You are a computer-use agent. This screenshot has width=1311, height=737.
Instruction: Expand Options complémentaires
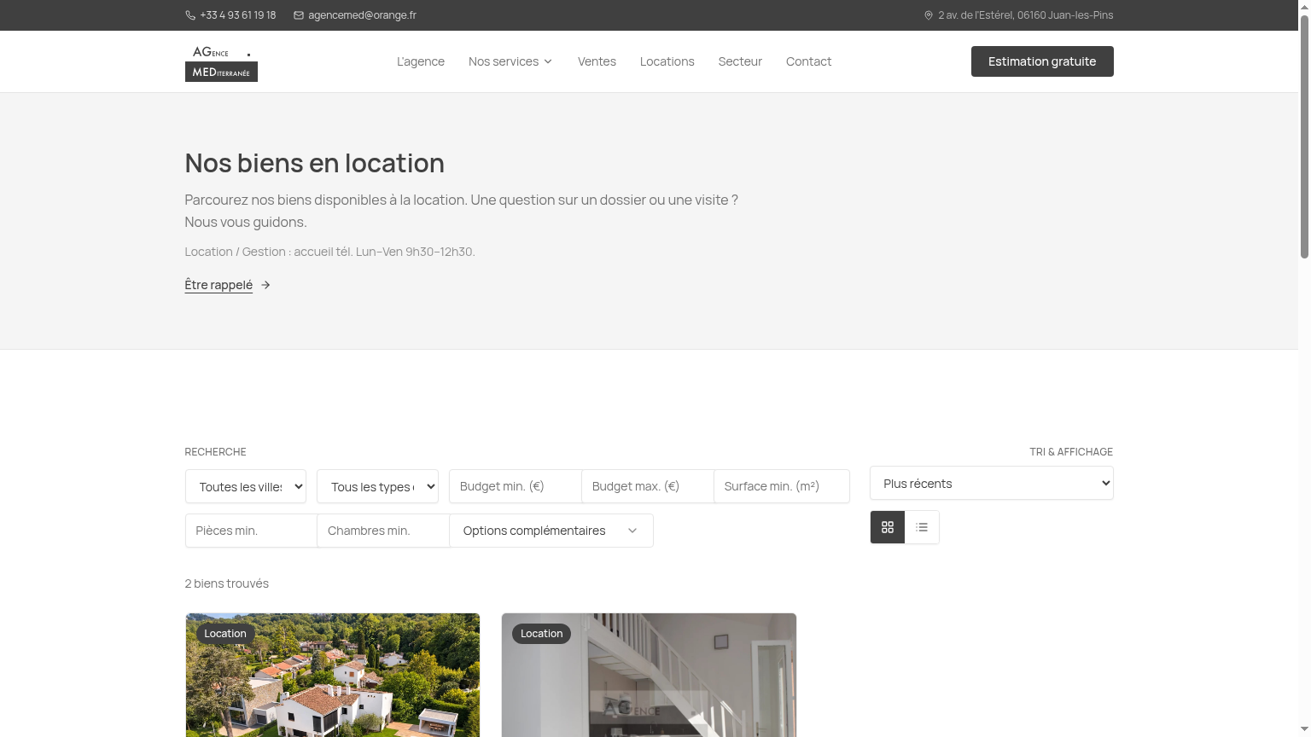coord(551,531)
